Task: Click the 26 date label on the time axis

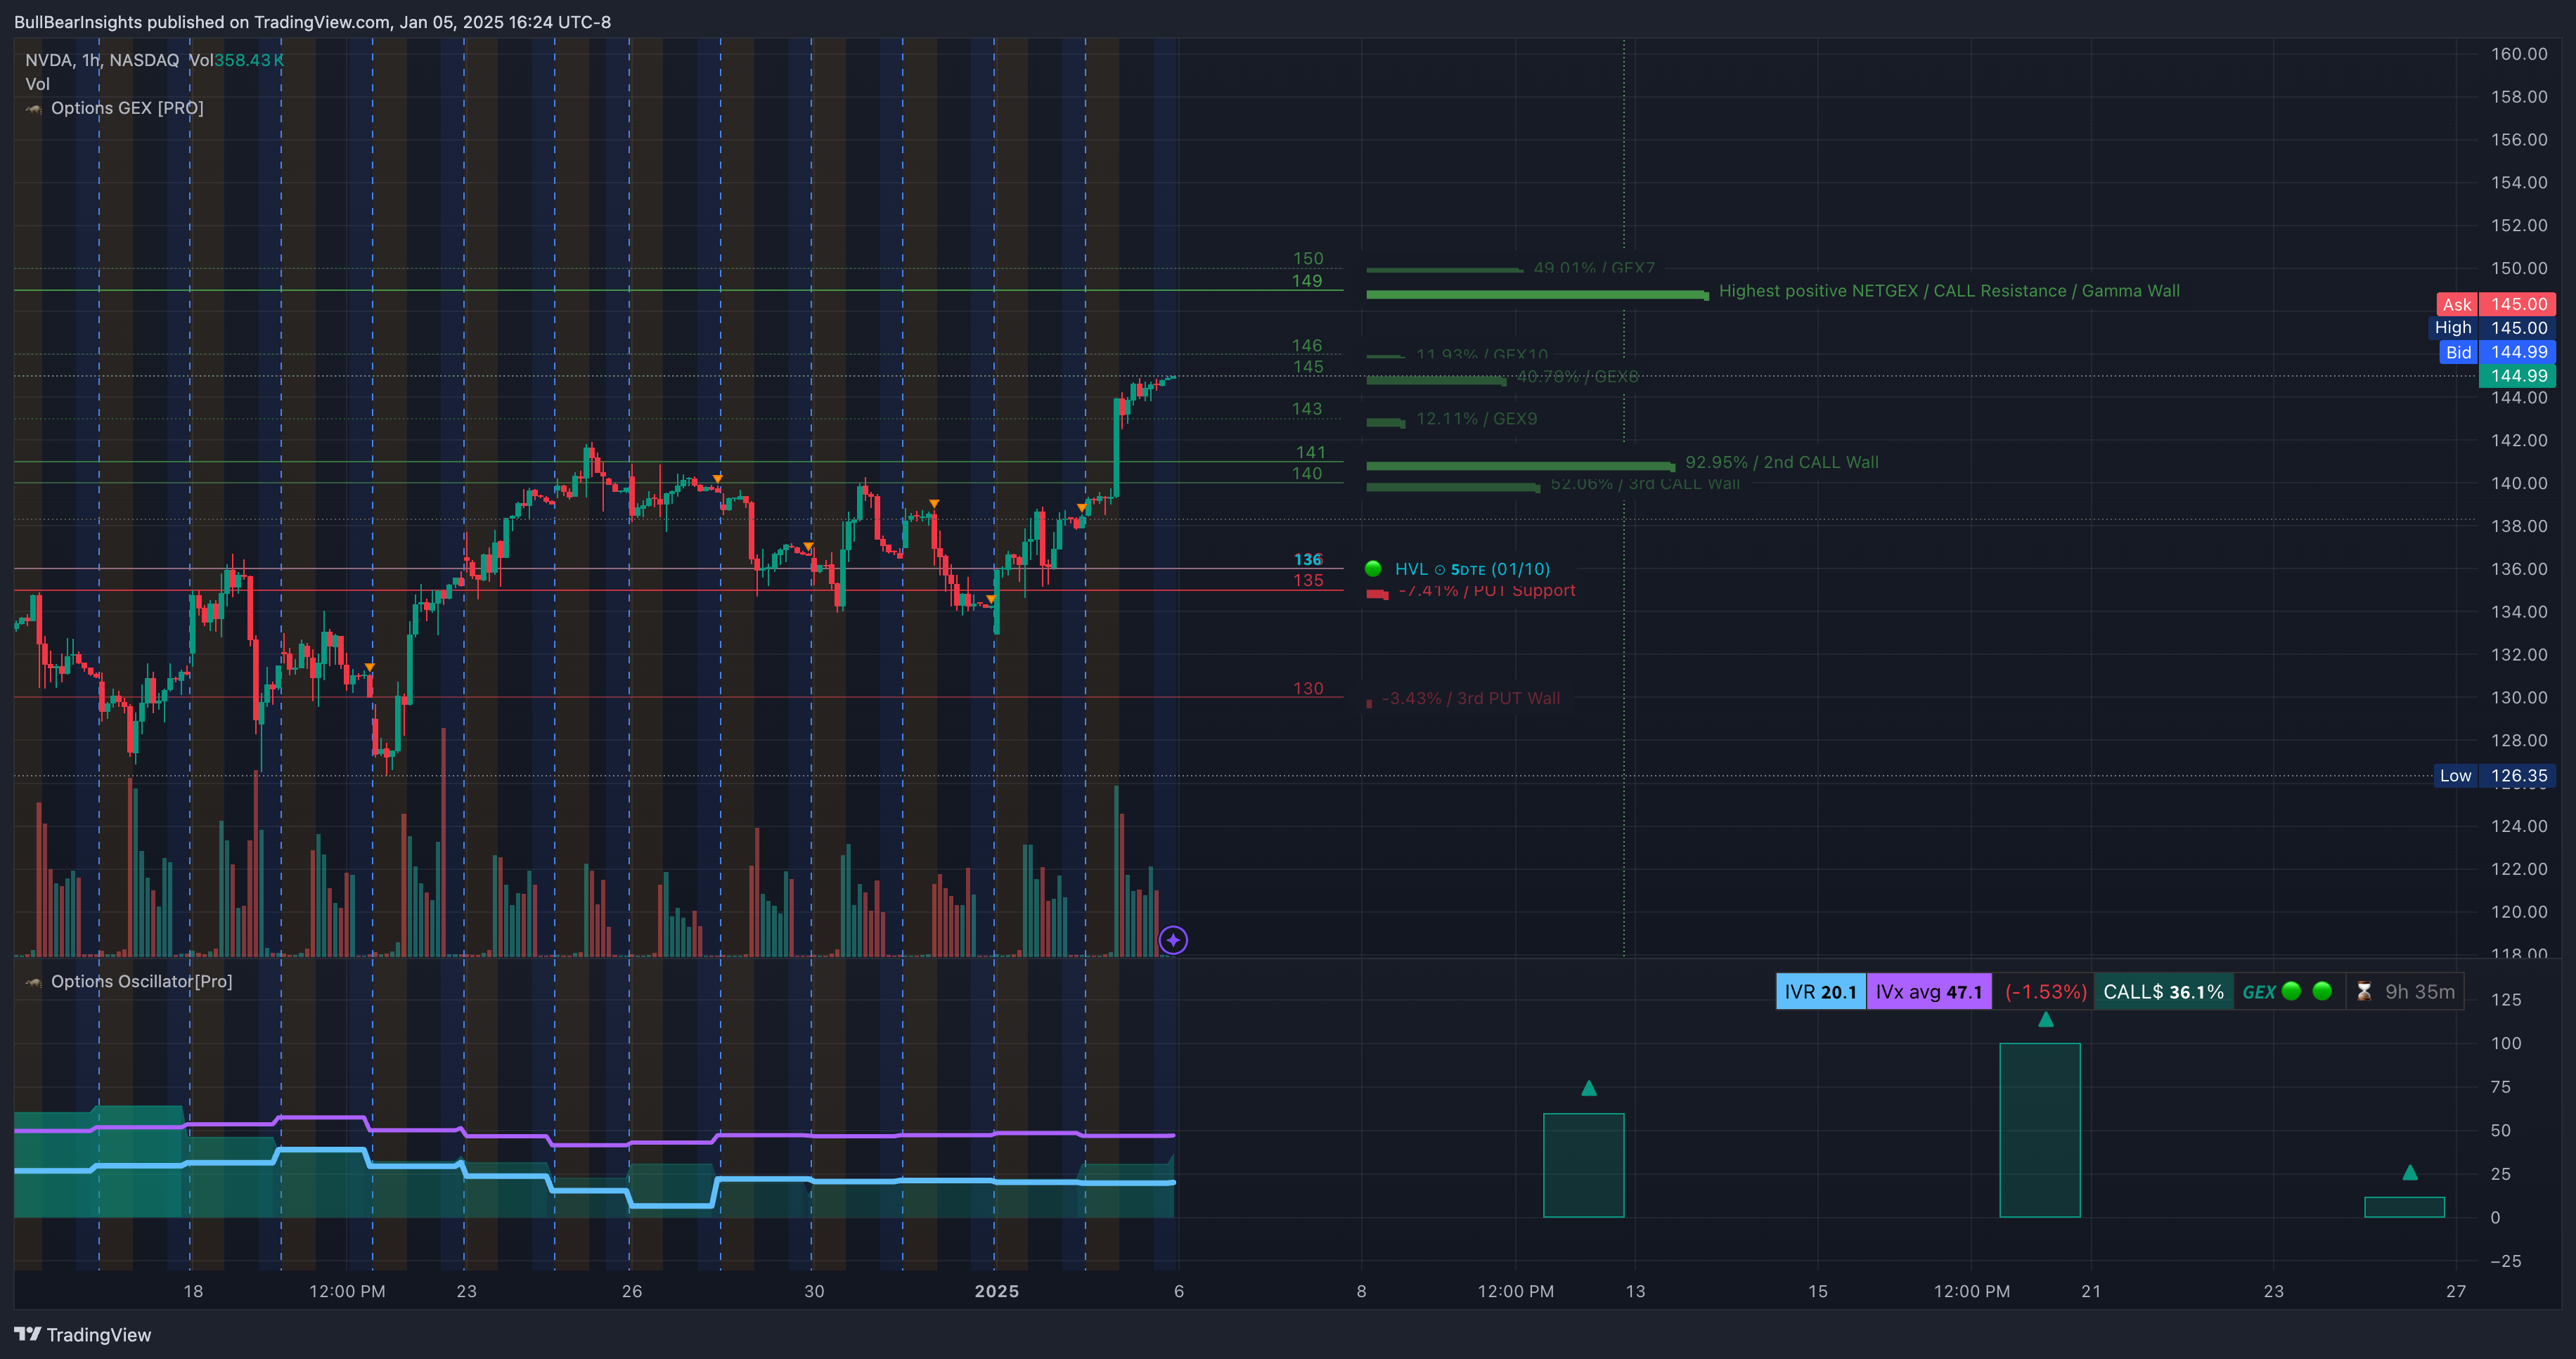Action: pyautogui.click(x=632, y=1291)
